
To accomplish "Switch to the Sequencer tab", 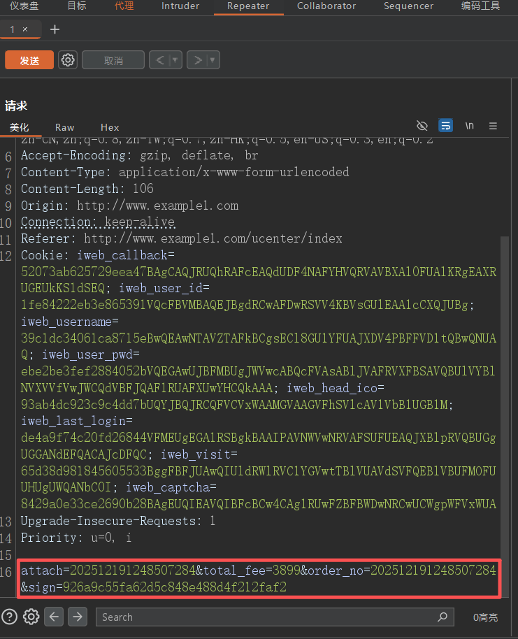I will click(x=408, y=6).
